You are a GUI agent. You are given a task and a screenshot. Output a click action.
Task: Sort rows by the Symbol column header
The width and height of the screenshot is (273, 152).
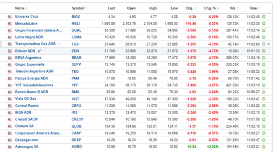(x=79, y=8)
